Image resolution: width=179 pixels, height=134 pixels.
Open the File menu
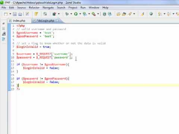[4, 7]
